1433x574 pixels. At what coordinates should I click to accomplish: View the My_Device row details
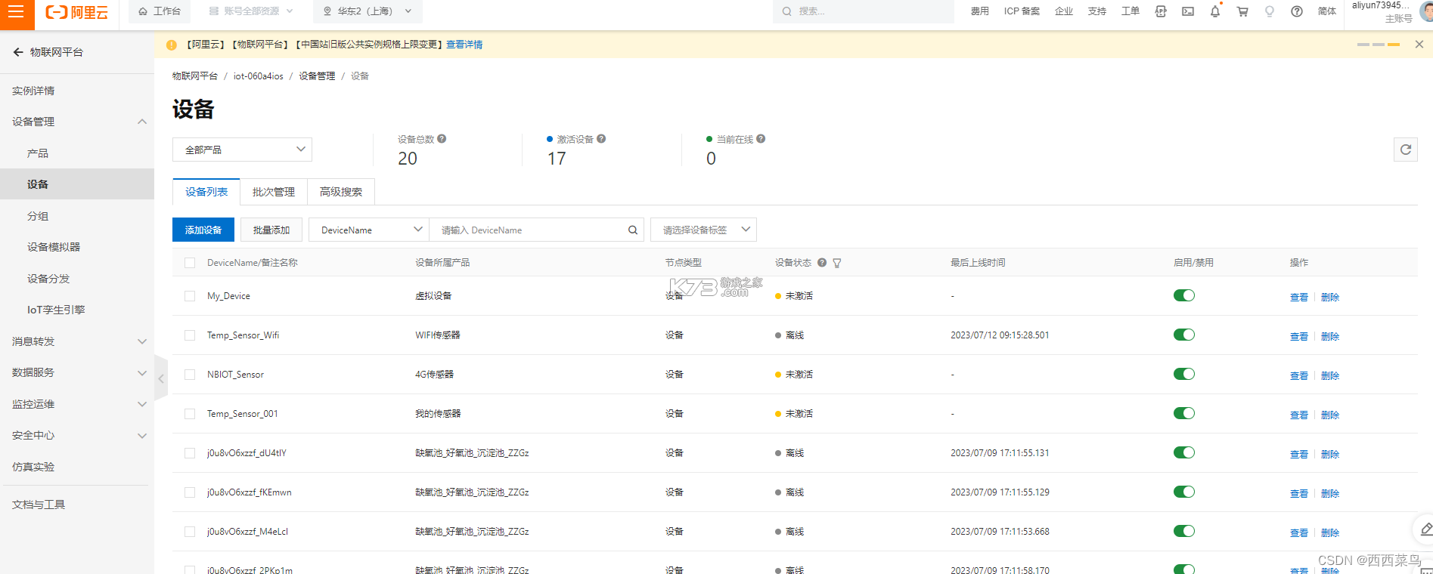coord(1299,297)
